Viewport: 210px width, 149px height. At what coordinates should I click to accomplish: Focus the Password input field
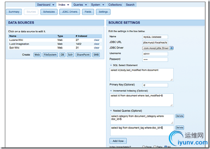tap(155, 59)
